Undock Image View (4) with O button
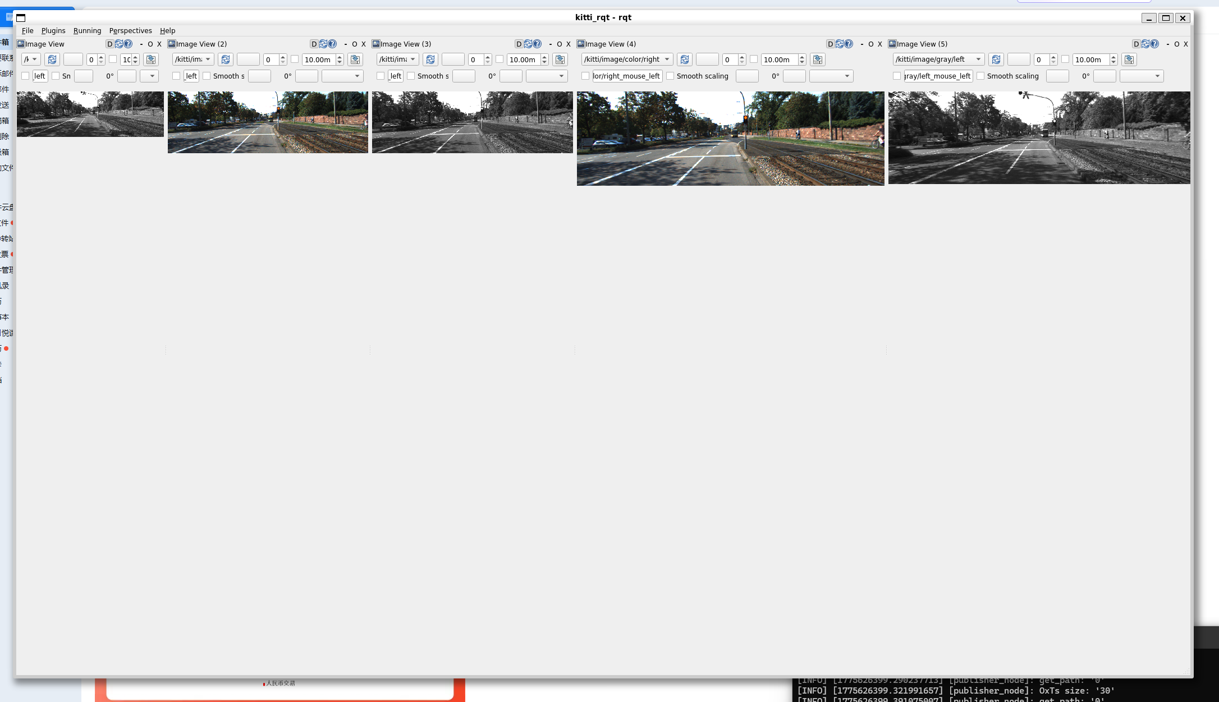Screen dimensions: 1219x702 point(871,44)
